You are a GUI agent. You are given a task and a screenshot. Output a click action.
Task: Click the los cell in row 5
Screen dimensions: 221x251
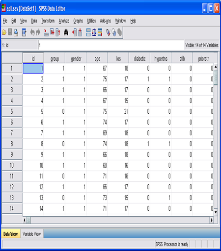(x=118, y=111)
